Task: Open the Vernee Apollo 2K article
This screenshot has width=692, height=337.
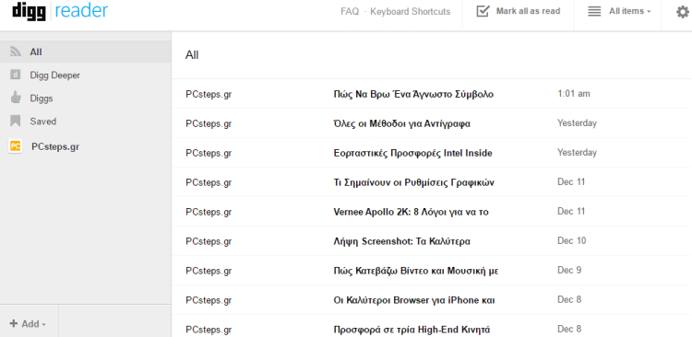Action: coord(411,212)
